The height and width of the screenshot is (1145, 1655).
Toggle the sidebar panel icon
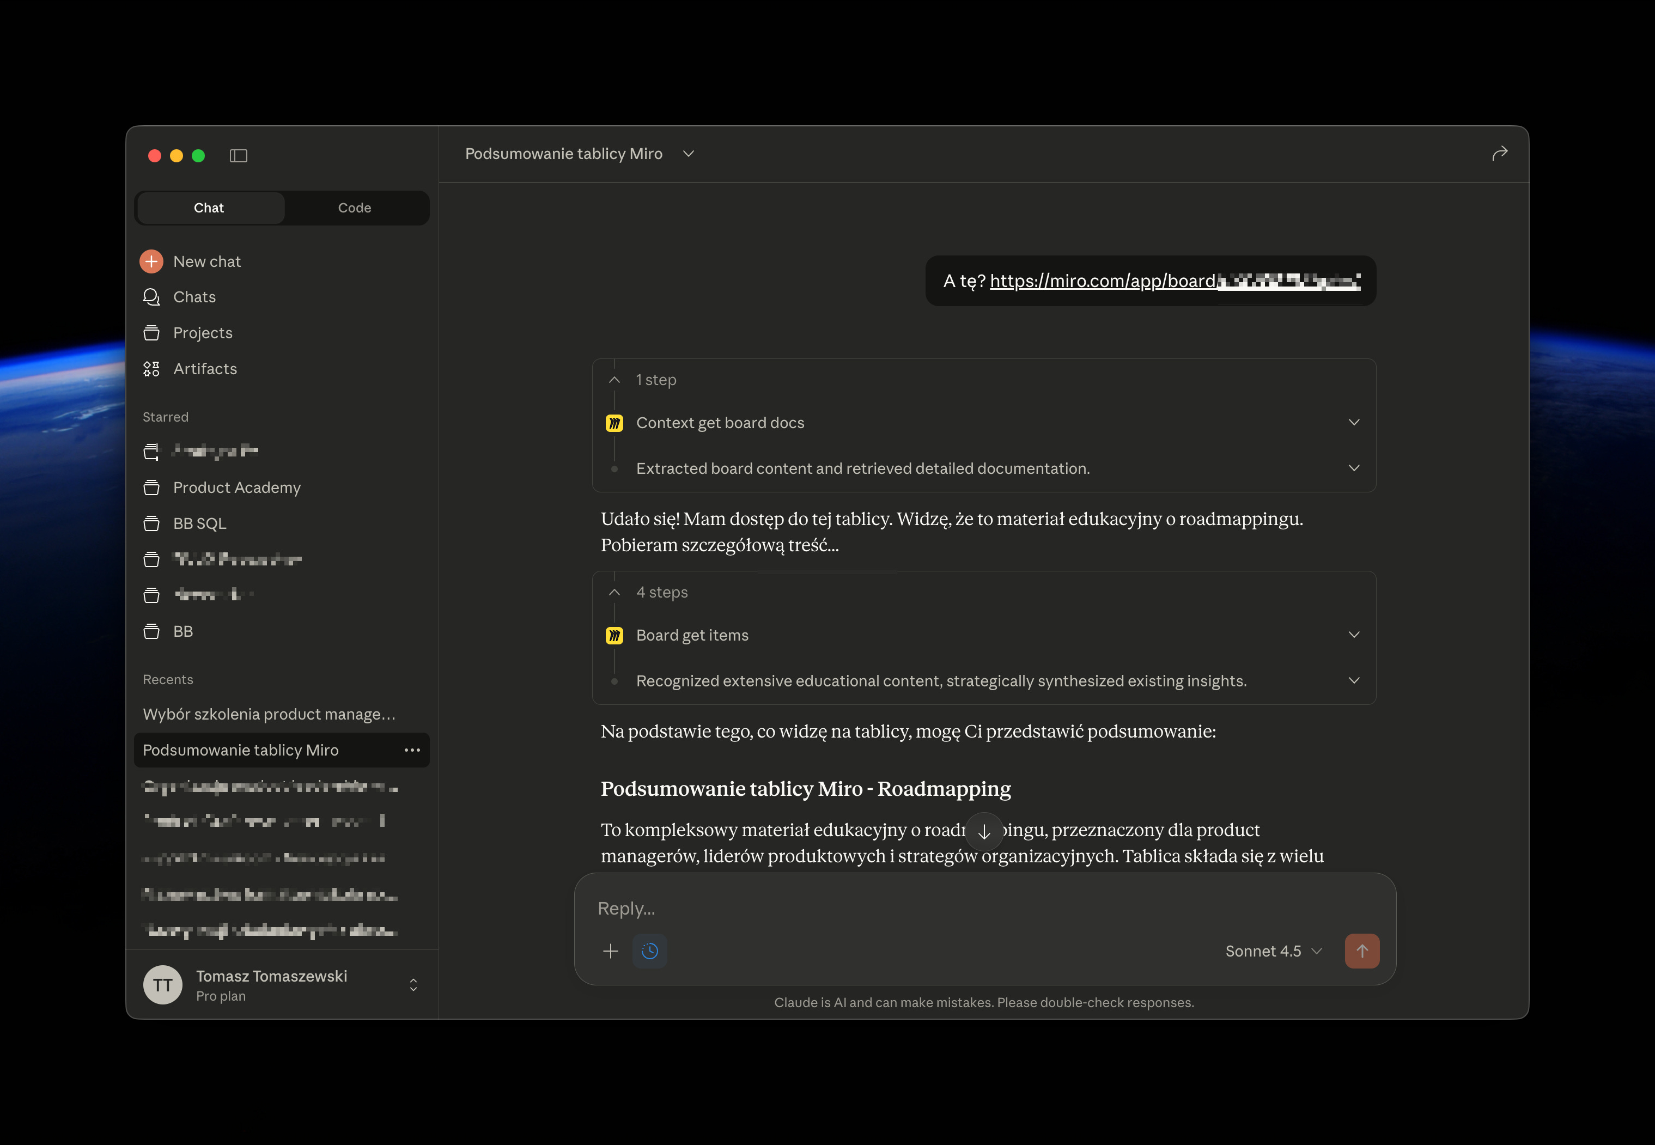[x=238, y=156]
